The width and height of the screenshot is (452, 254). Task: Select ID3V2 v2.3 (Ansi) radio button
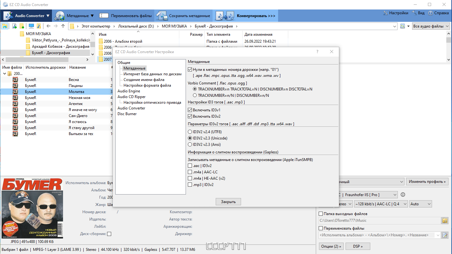(x=190, y=145)
